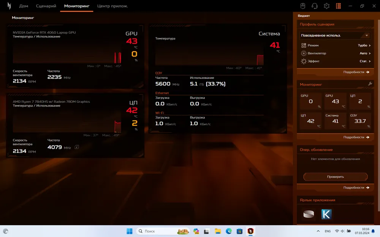Image resolution: width=380 pixels, height=237 pixels.
Task: Click the Система temperature graph
Action: click(209, 53)
